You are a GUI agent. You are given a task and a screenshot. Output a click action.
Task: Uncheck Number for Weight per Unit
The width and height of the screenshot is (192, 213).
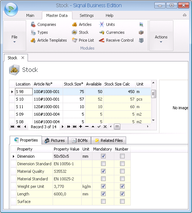[x=122, y=186]
